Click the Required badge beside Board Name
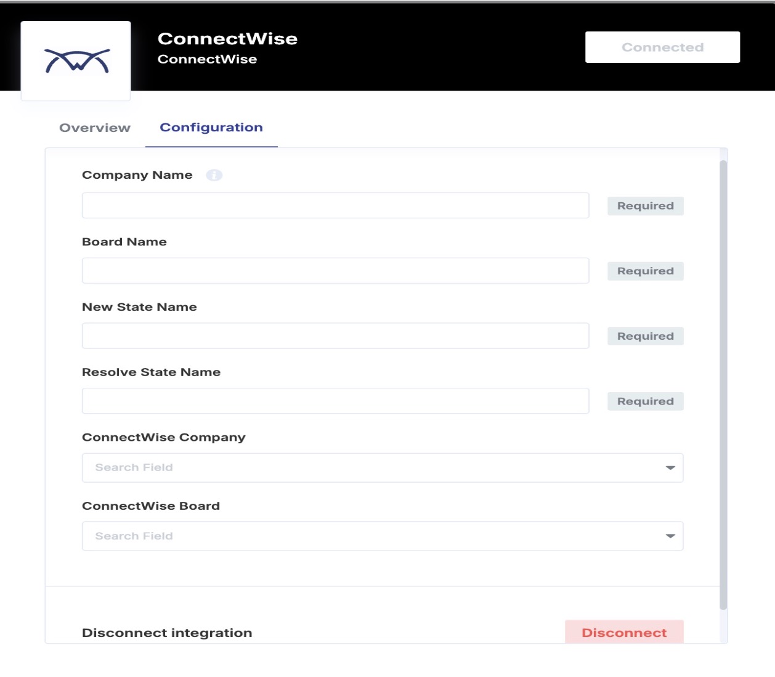 click(x=645, y=271)
